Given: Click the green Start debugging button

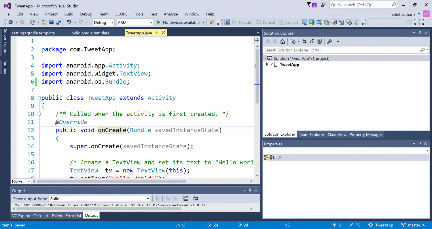Looking at the screenshot, I should click(x=158, y=22).
